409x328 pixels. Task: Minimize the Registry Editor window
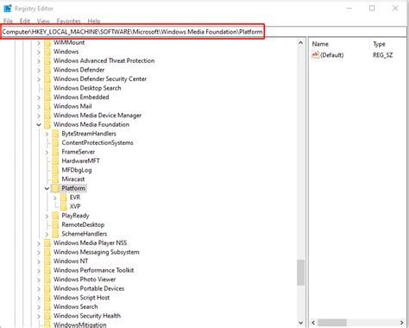pos(349,9)
